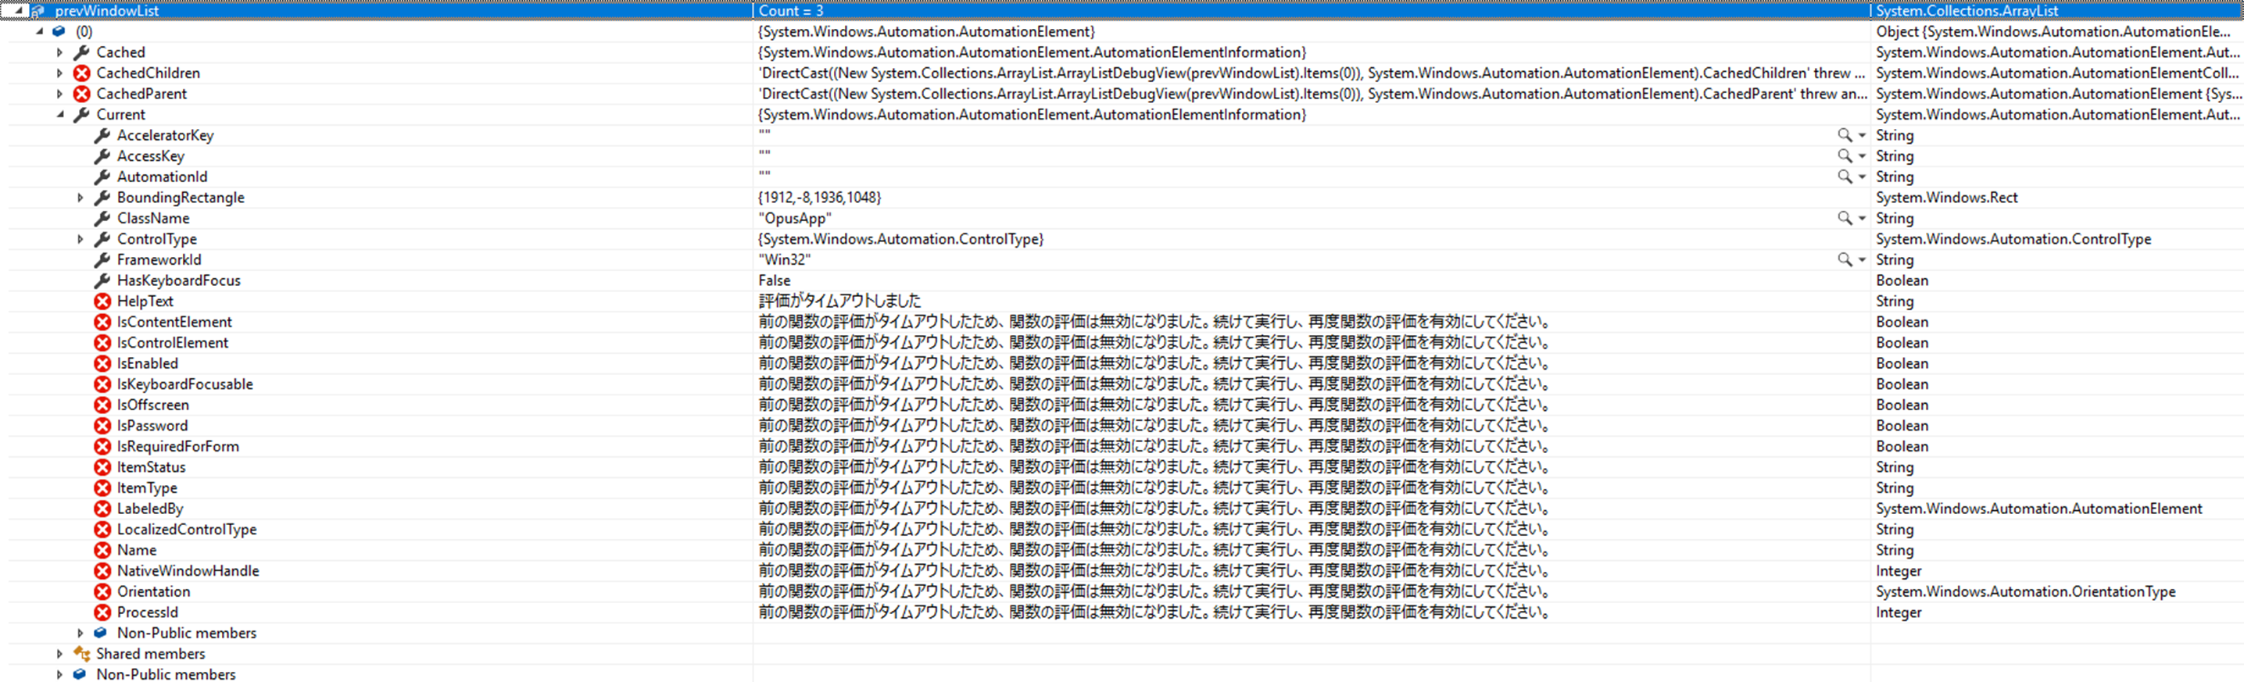This screenshot has height=682, width=2244.
Task: Select the LocalizedControlType row name
Action: tap(187, 530)
